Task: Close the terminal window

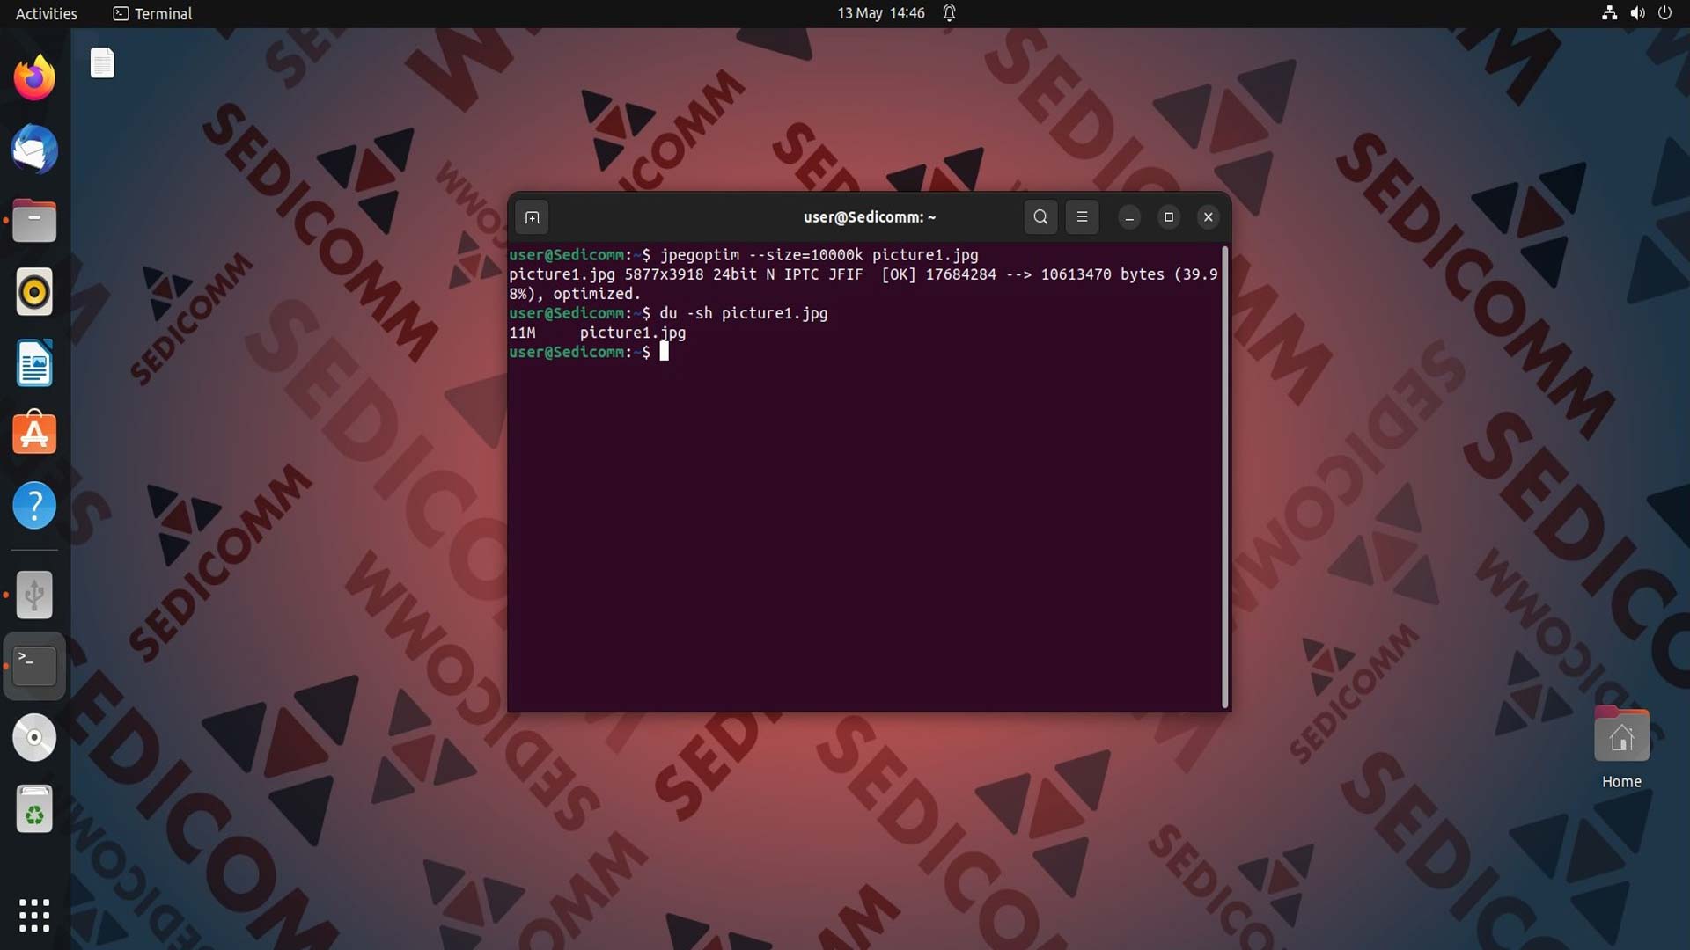Action: 1209,217
